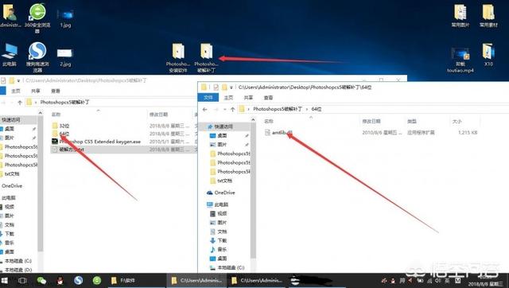
Task: Switch to 查看 tab in 64位 window
Action: coord(268,97)
